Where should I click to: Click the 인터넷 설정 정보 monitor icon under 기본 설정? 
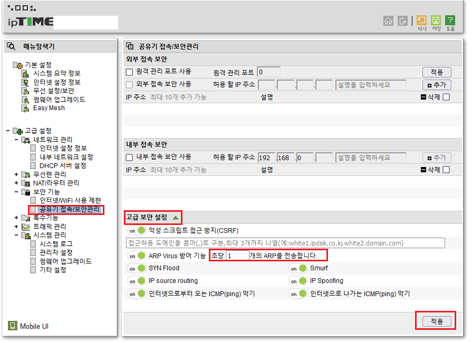26,82
